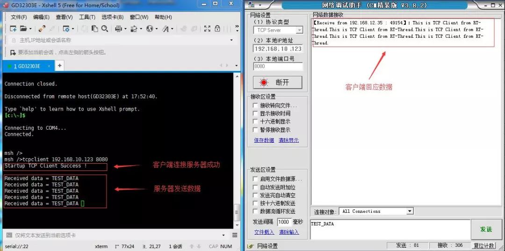Open the 帮助(H) menu
This screenshot has width=505, height=251.
[163, 17]
